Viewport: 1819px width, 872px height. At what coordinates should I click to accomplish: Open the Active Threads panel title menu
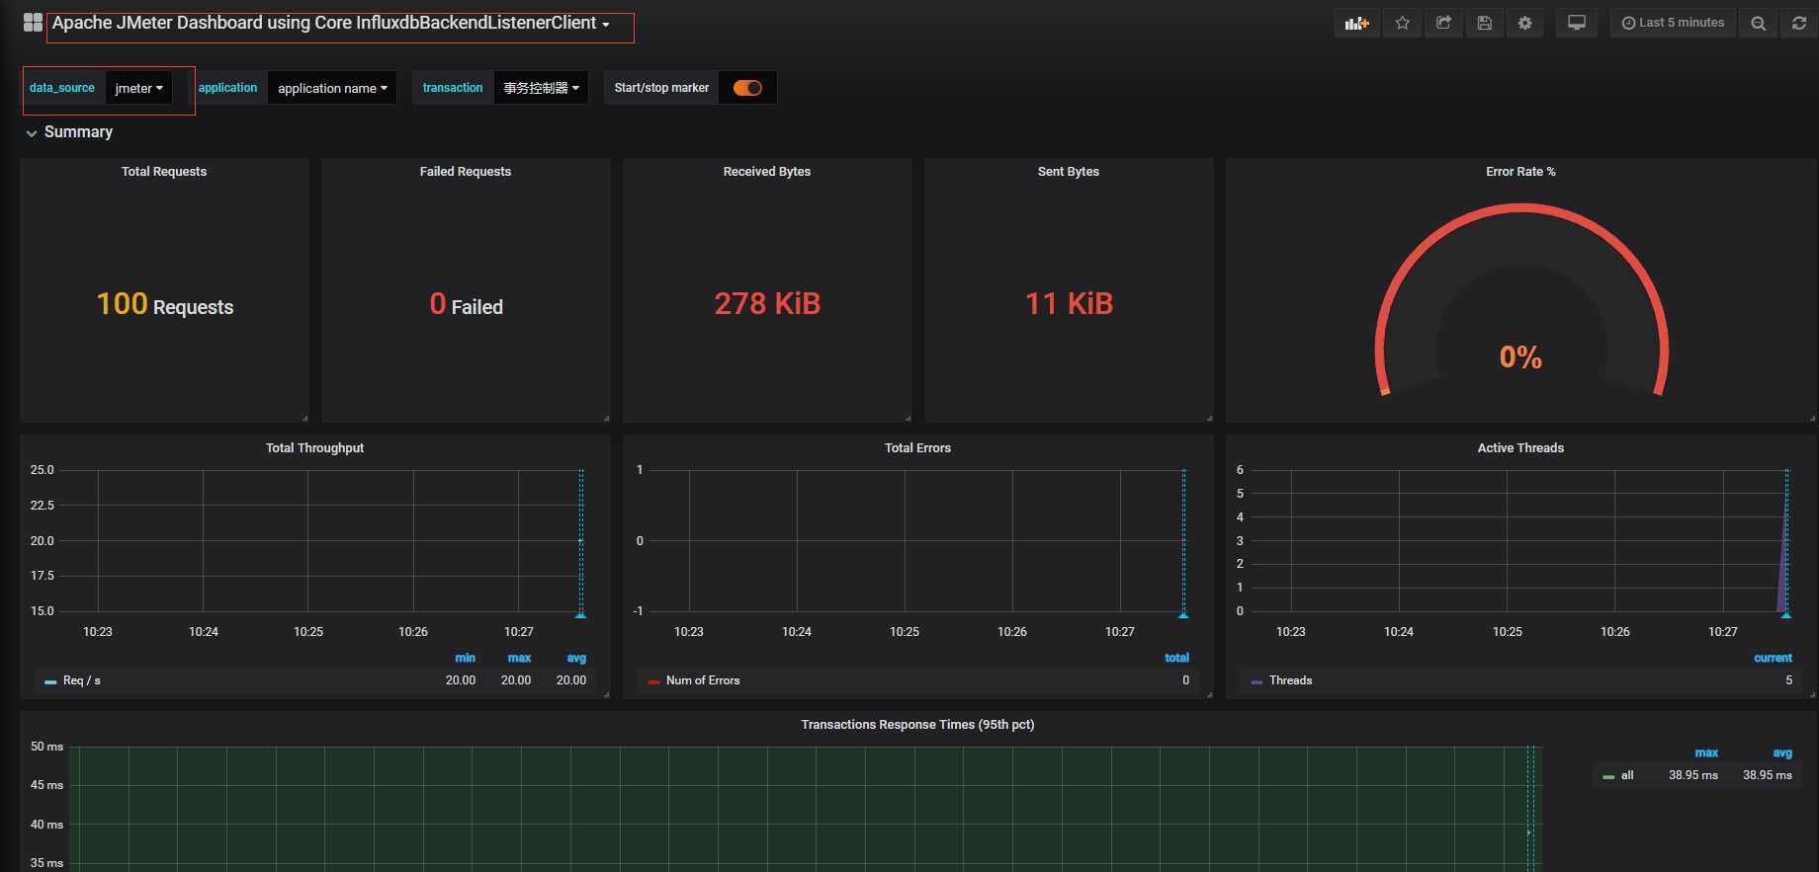coord(1520,448)
